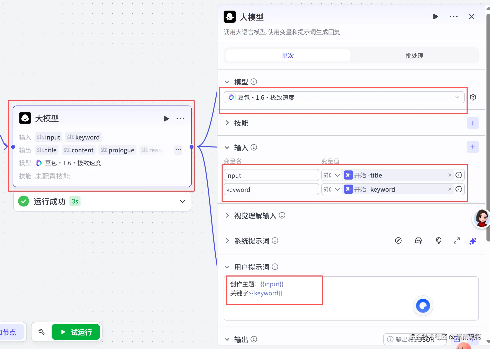Run the node using panel play icon
The height and width of the screenshot is (349, 490).
pos(435,17)
